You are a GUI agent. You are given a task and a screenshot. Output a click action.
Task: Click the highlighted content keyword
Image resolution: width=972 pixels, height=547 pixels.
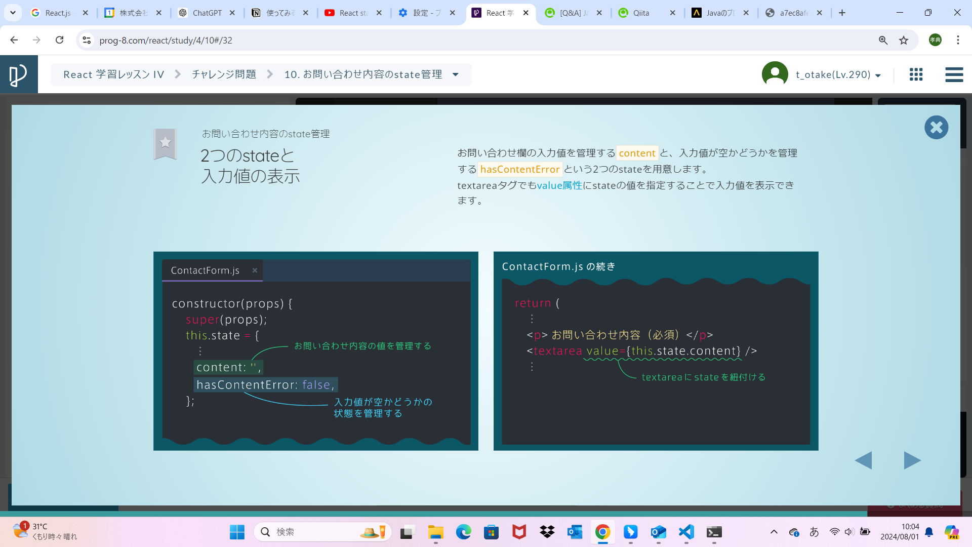point(637,153)
